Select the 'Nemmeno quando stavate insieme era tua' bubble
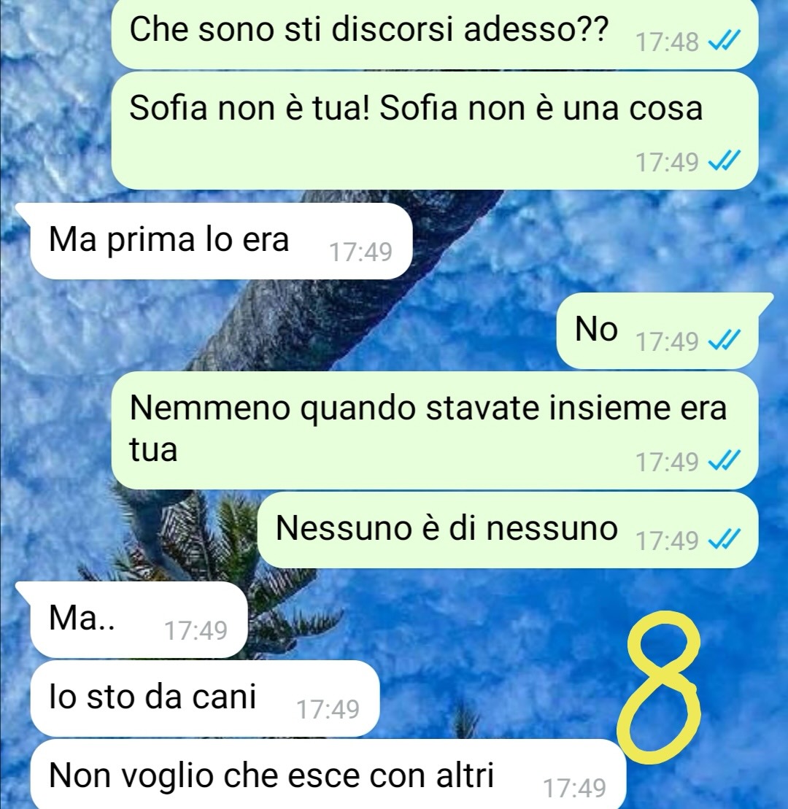This screenshot has height=809, width=788. coord(435,430)
